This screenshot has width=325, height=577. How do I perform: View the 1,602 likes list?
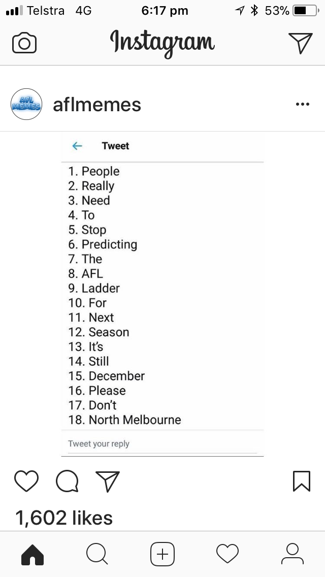64,518
